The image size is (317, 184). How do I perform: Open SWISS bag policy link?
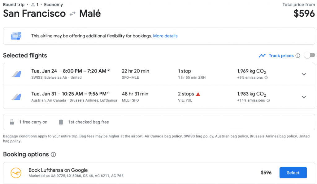coord(198,136)
